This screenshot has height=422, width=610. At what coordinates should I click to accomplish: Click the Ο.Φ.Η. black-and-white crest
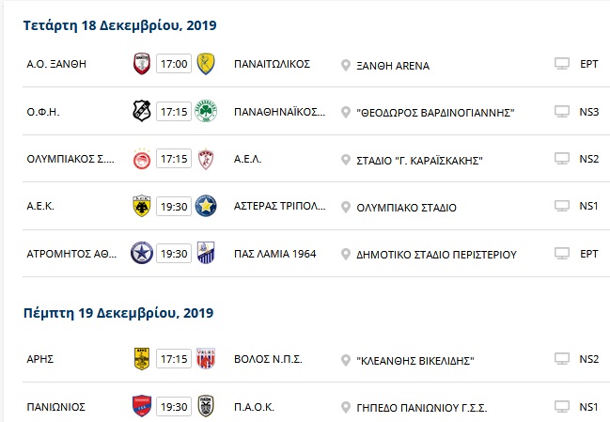pos(142,111)
